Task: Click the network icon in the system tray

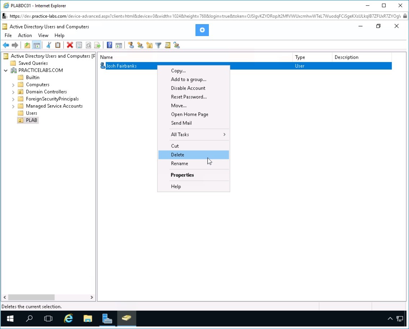Action: click(x=400, y=318)
